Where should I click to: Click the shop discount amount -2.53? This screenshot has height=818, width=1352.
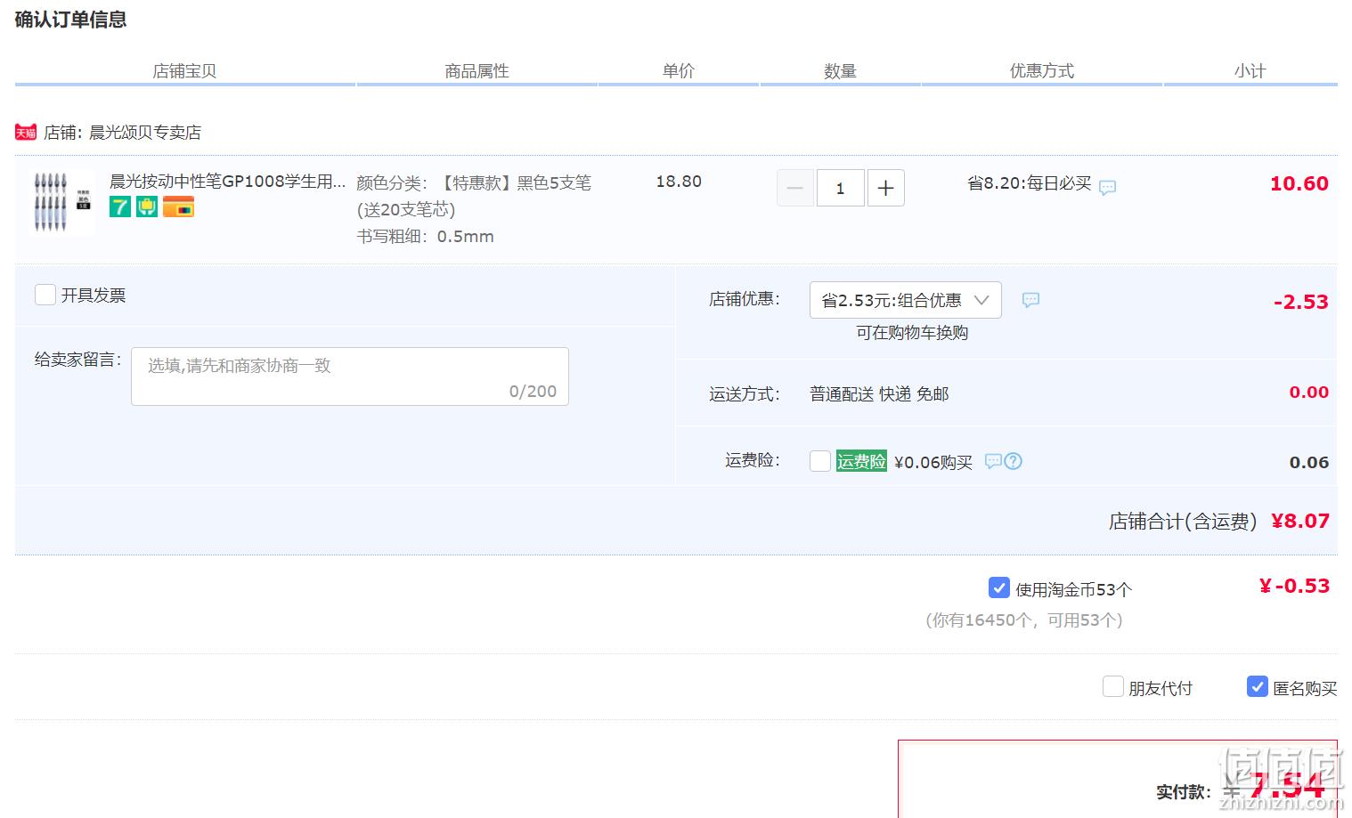point(1301,302)
